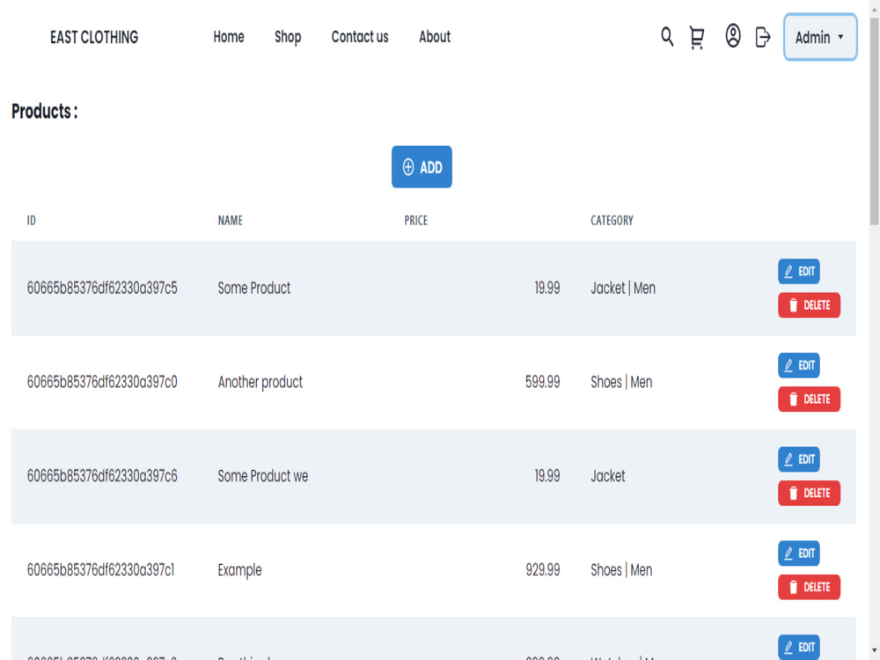The height and width of the screenshot is (660, 880).
Task: Open the user profile icon
Action: coord(733,37)
